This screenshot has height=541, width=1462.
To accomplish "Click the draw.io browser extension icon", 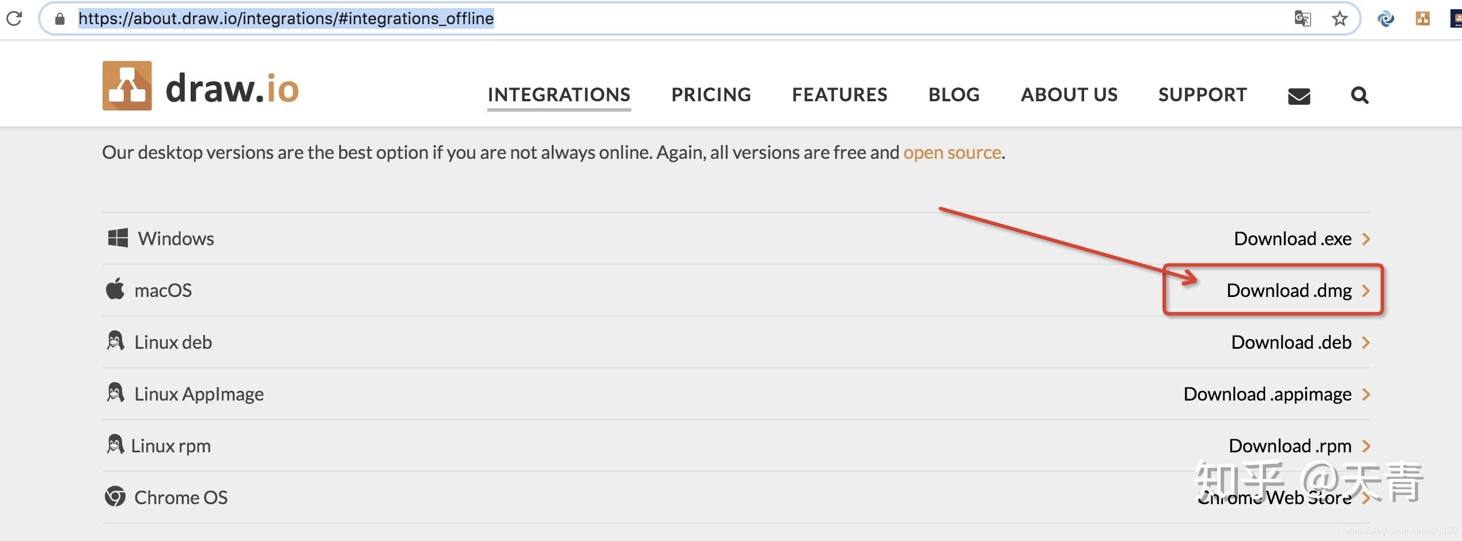I will coord(1423,18).
